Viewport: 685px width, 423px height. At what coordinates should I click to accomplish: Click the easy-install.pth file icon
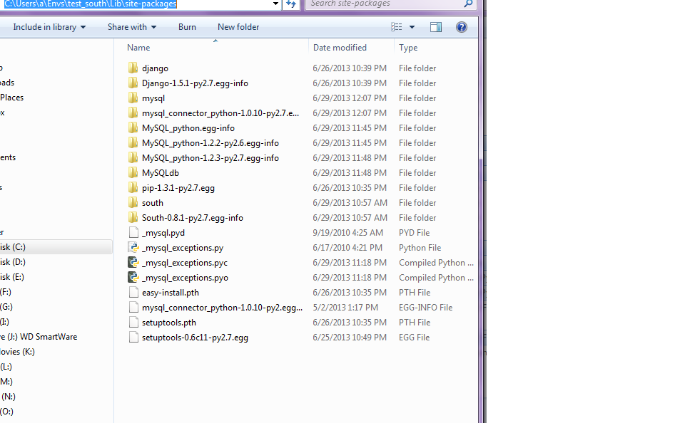(133, 292)
